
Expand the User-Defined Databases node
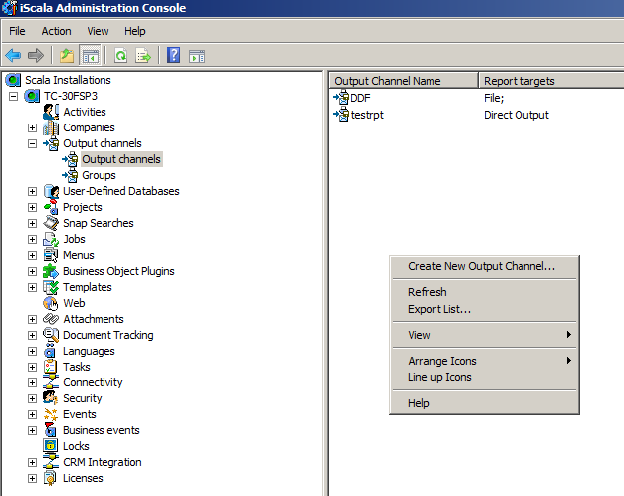[x=32, y=191]
